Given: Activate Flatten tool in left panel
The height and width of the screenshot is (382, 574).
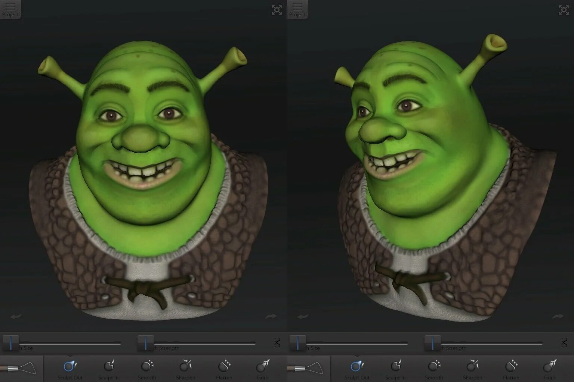Looking at the screenshot, I should click(x=224, y=369).
